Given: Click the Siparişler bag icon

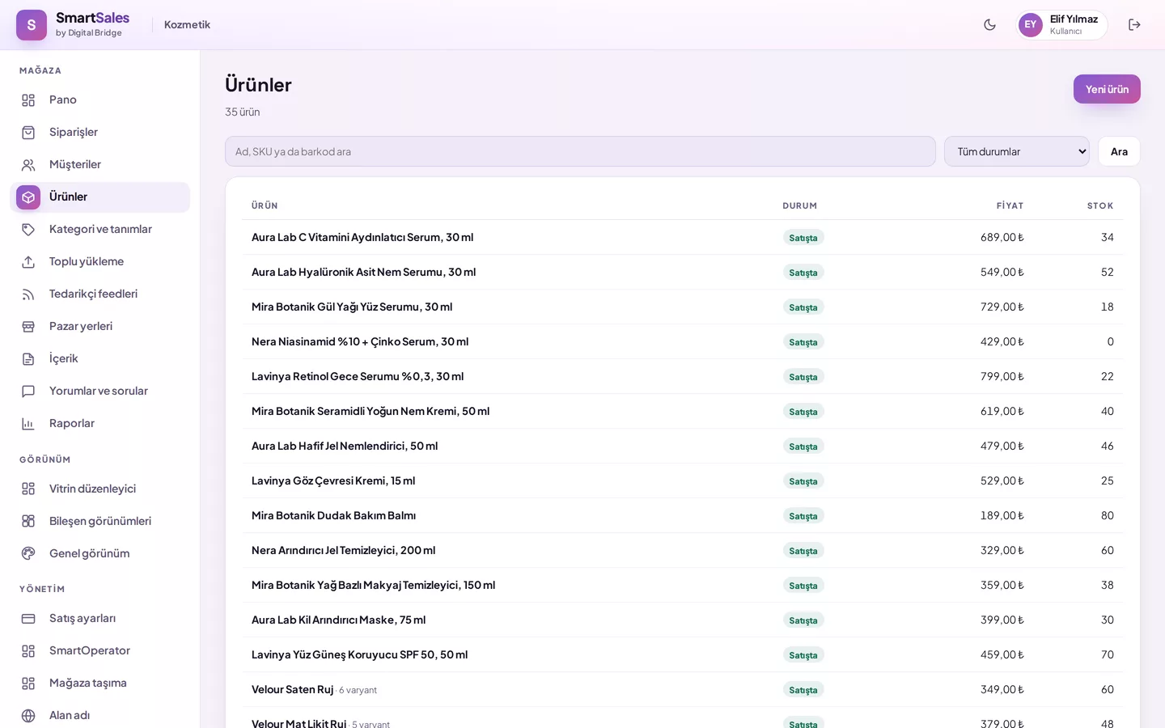Looking at the screenshot, I should point(28,133).
